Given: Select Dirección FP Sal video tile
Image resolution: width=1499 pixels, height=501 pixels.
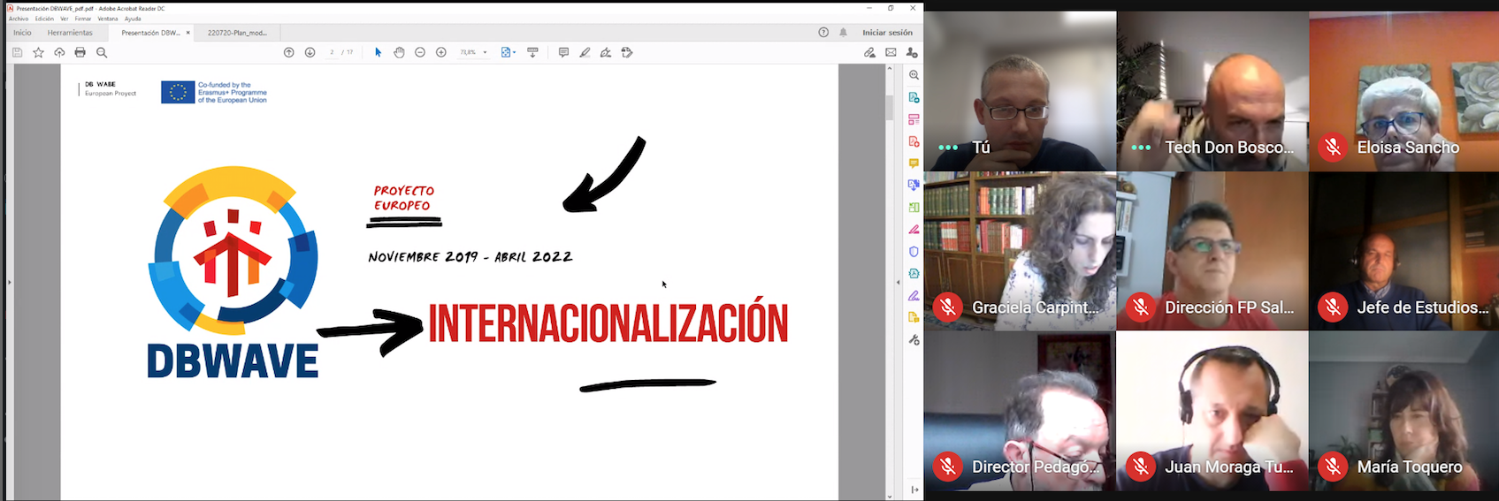Looking at the screenshot, I should point(1212,251).
